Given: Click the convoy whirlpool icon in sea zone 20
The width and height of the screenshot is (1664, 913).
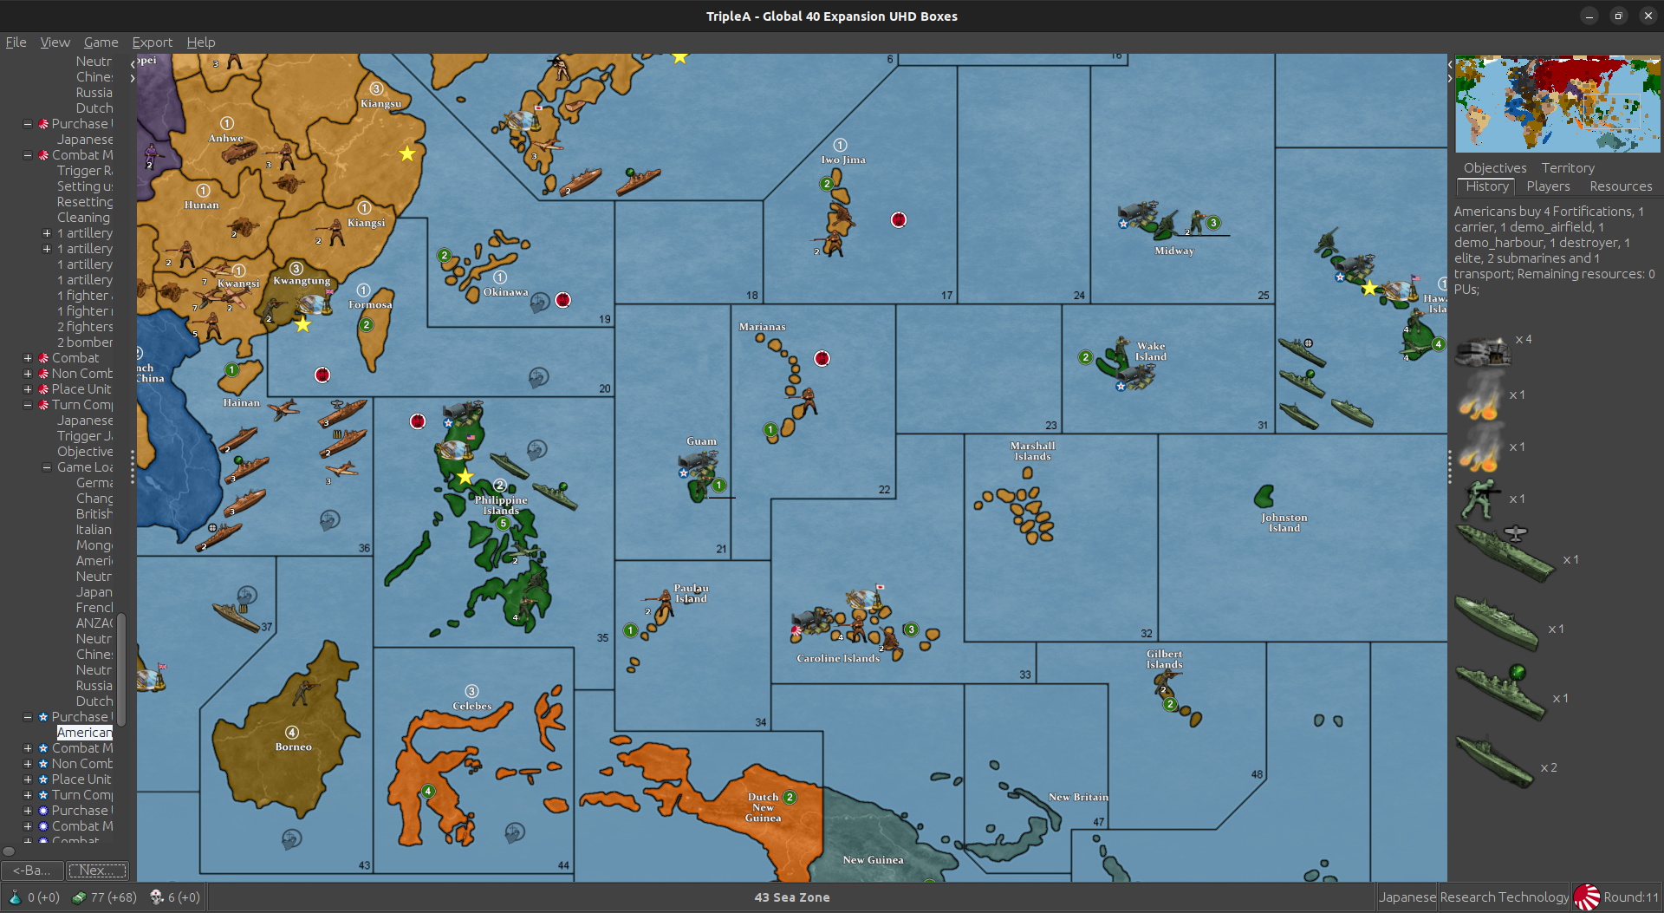Looking at the screenshot, I should tap(538, 377).
